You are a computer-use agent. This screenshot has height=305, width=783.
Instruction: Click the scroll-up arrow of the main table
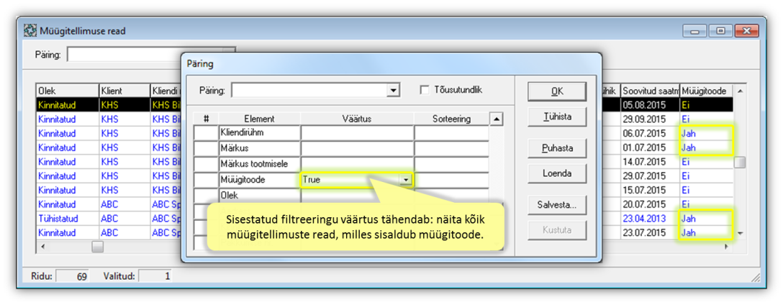click(740, 91)
